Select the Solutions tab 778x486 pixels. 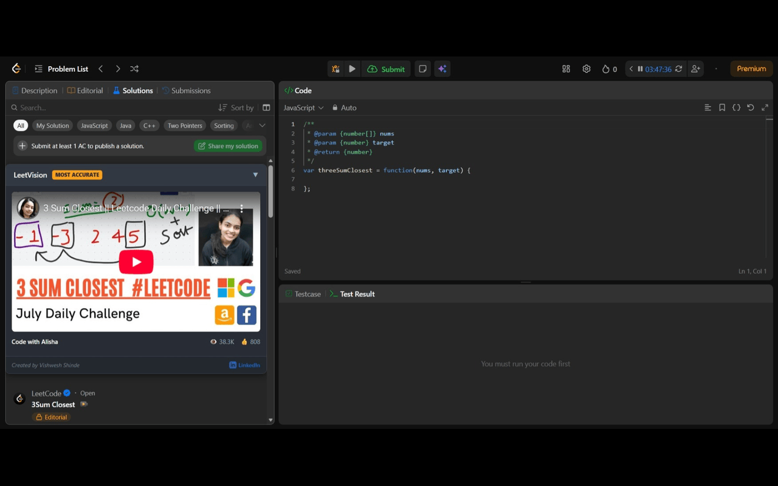[x=133, y=91]
